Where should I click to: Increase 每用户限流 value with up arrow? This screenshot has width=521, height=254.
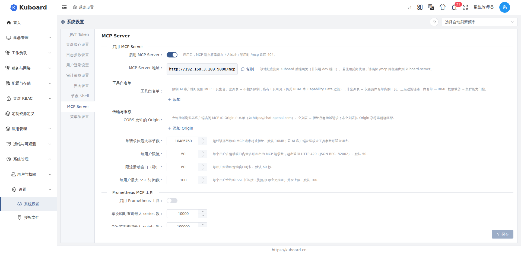tap(203, 152)
